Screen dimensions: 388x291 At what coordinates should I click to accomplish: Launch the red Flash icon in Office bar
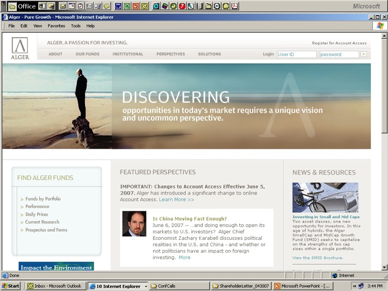pyautogui.click(x=182, y=6)
